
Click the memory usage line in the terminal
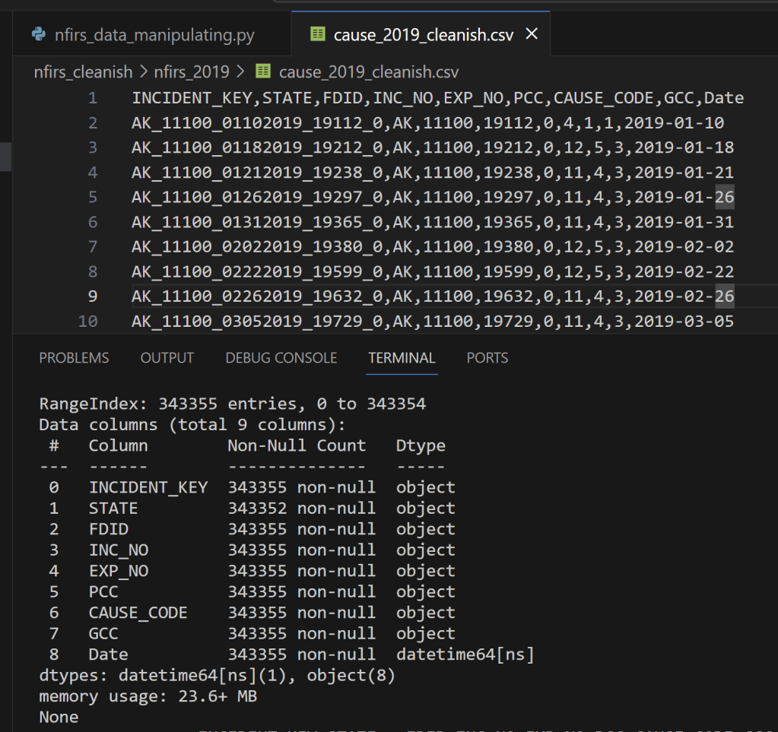coord(149,696)
